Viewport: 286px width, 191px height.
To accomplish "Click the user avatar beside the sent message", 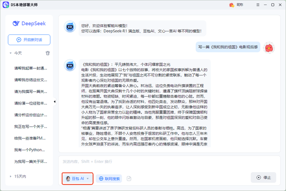I will point(269,47).
